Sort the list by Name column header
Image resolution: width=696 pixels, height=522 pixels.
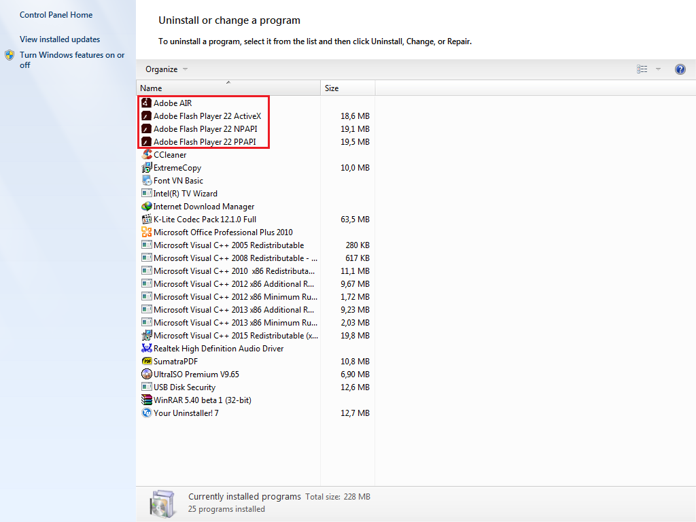click(x=228, y=88)
